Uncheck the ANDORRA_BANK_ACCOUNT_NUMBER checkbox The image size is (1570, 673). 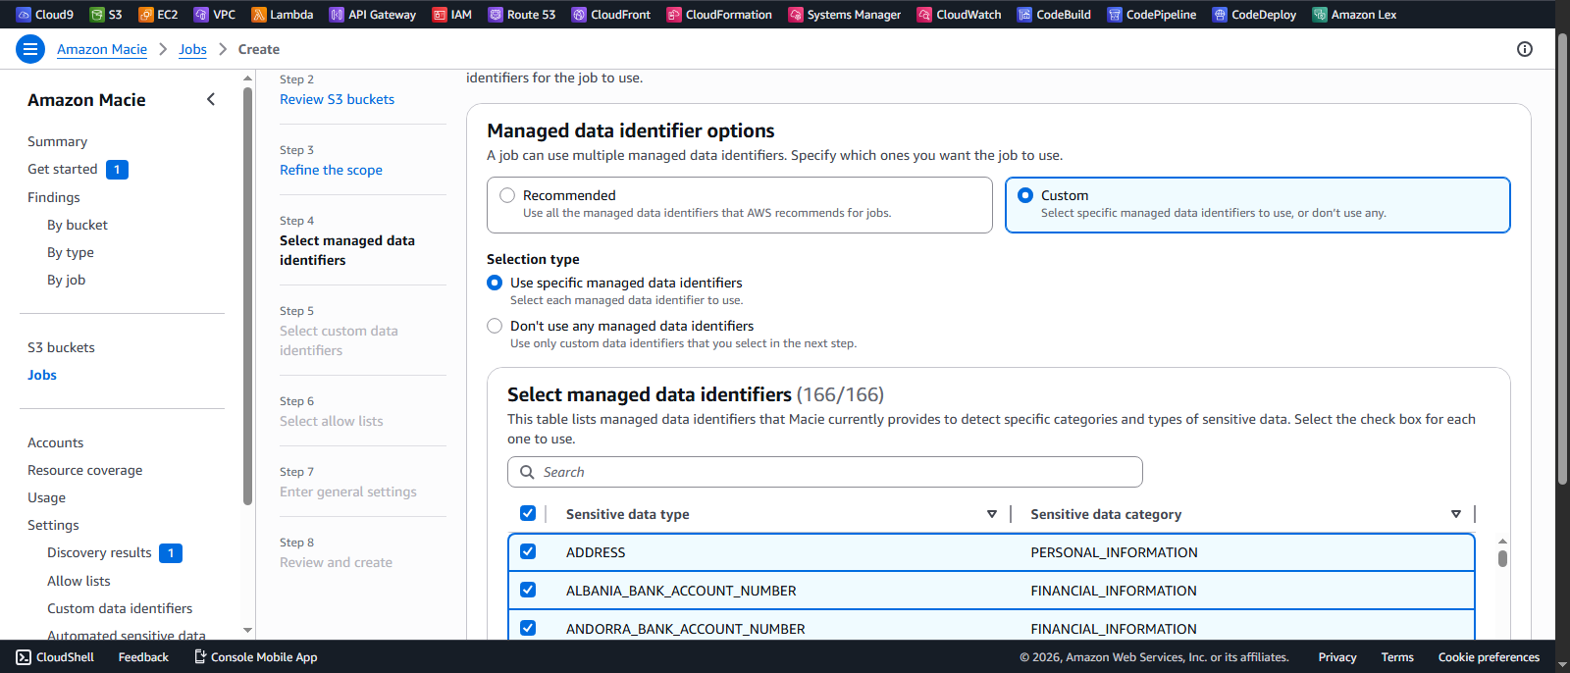pyautogui.click(x=528, y=628)
